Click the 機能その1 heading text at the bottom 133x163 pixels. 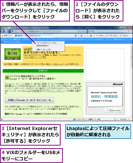(36, 114)
